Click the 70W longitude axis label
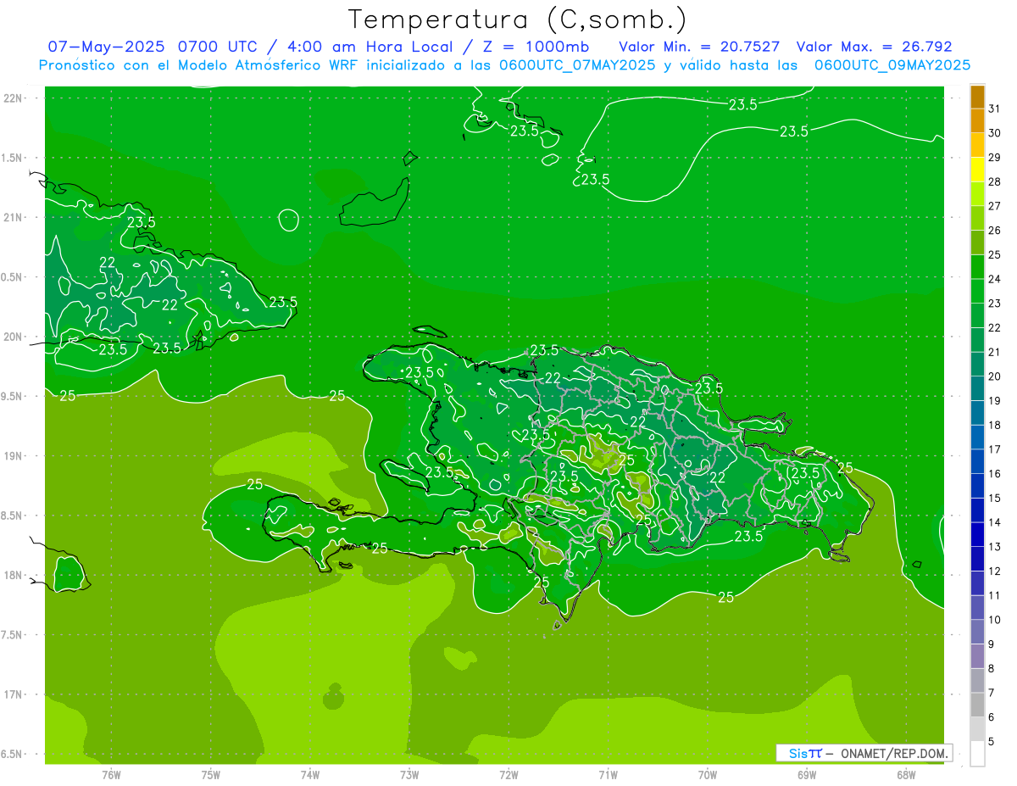Image resolution: width=1017 pixels, height=786 pixels. [708, 775]
